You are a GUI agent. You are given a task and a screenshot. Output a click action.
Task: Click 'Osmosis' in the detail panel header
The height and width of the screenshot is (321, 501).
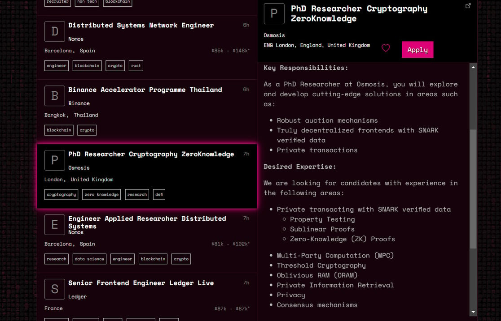tap(274, 35)
